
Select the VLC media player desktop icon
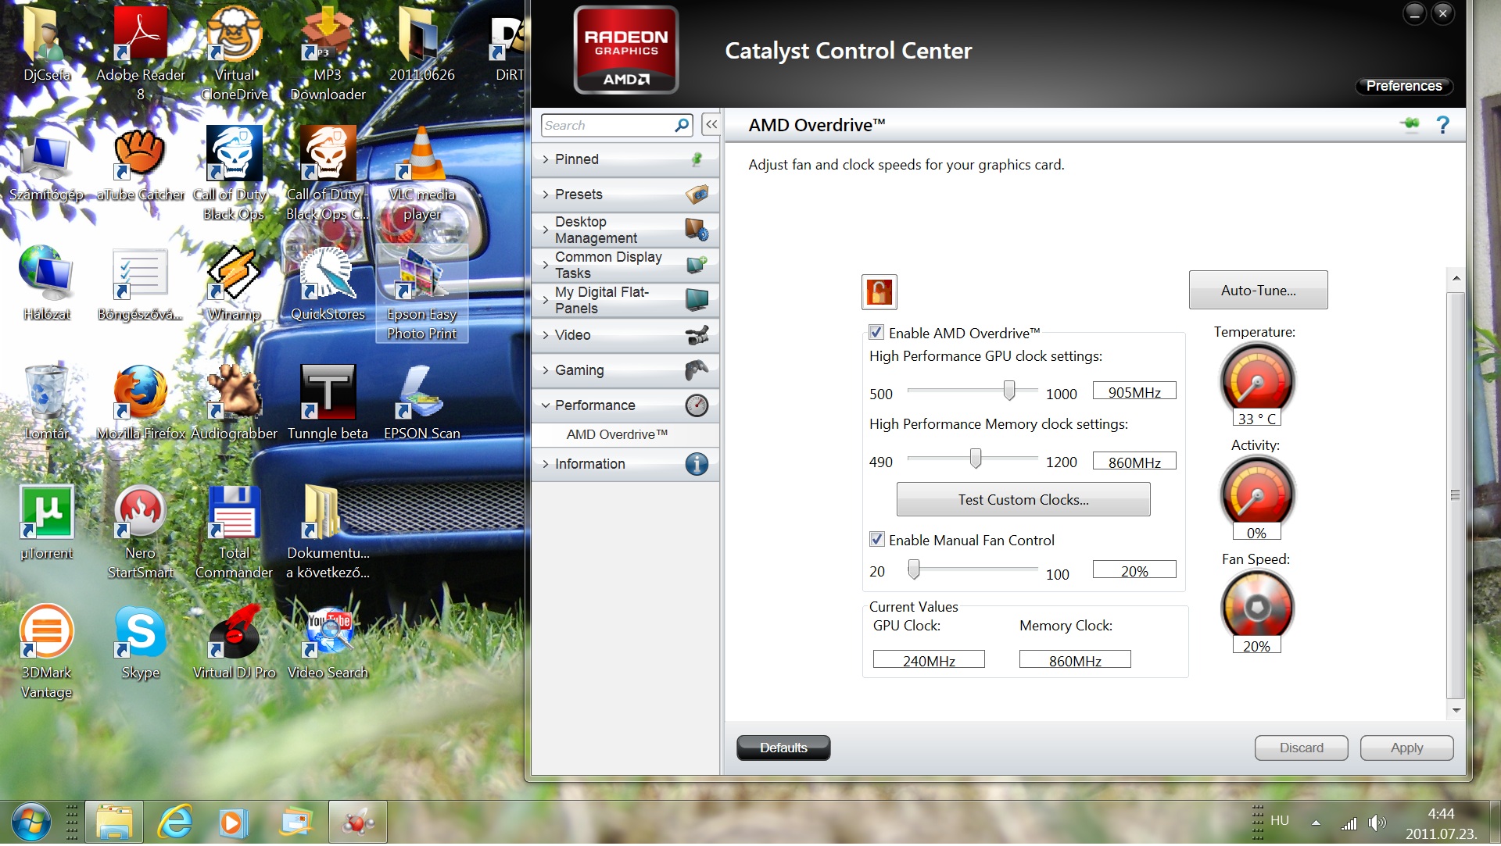click(421, 173)
